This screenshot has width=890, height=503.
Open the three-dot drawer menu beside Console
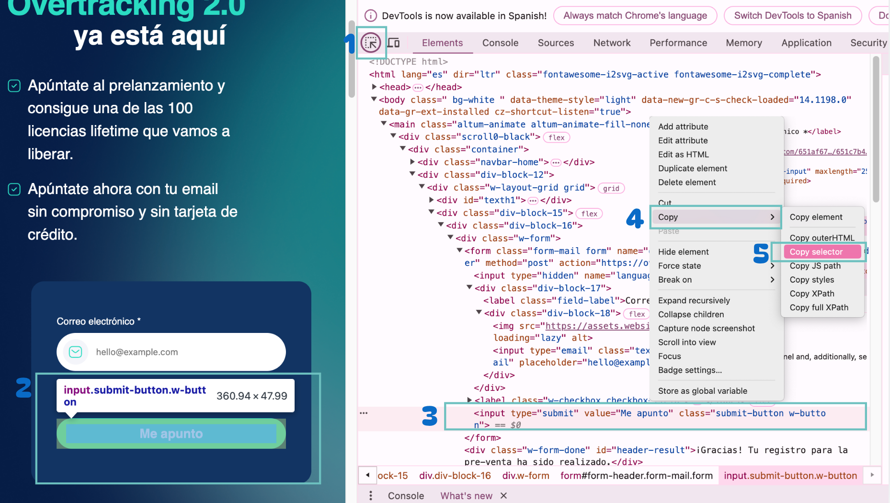click(370, 496)
